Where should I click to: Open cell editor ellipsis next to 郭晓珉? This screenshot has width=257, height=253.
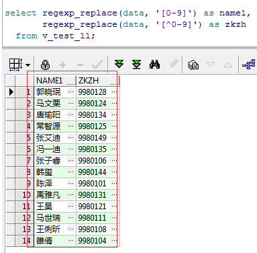70,92
